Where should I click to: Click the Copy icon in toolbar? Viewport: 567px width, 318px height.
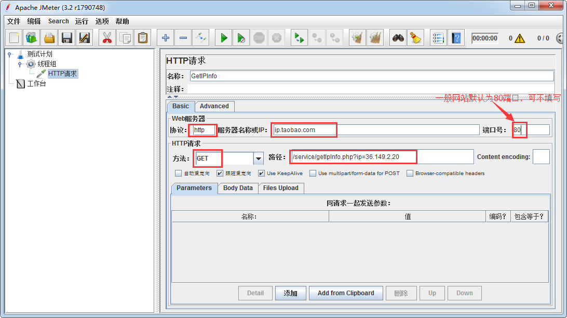pyautogui.click(x=125, y=38)
